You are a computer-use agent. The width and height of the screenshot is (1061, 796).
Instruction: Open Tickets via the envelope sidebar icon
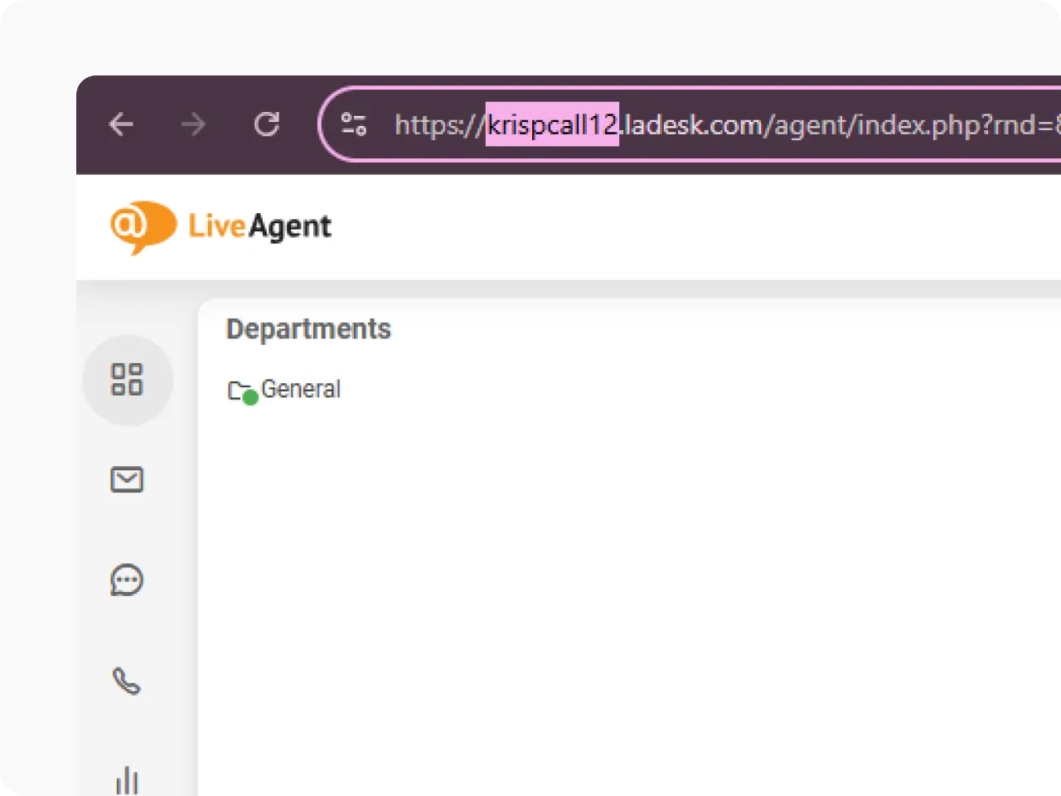tap(127, 479)
